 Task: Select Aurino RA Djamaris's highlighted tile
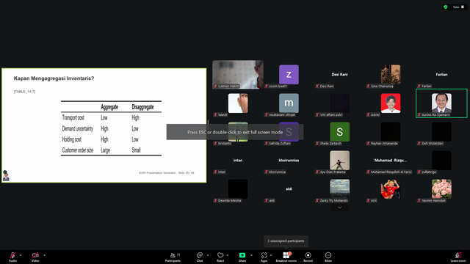441,103
